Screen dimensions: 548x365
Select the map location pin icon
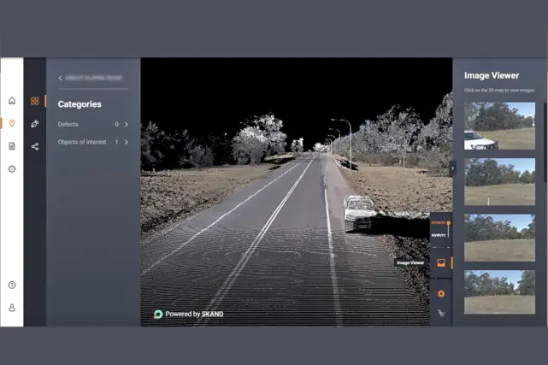click(x=12, y=123)
